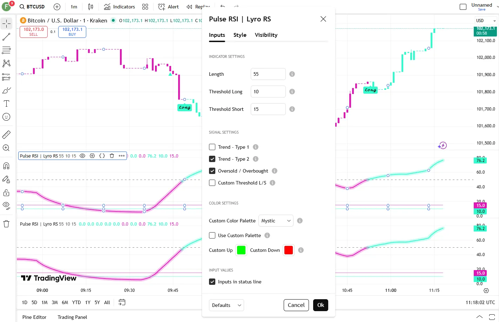
Task: Check the Use Custom Palette box
Action: pyautogui.click(x=212, y=235)
